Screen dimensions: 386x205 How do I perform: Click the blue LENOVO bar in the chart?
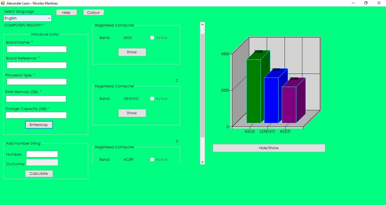[x=271, y=100]
